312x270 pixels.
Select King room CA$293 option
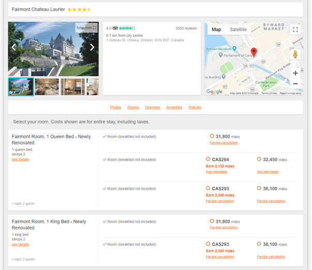click(x=208, y=244)
